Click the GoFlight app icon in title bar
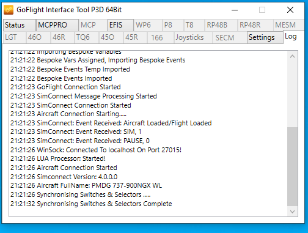308x233 pixels. tap(9, 10)
